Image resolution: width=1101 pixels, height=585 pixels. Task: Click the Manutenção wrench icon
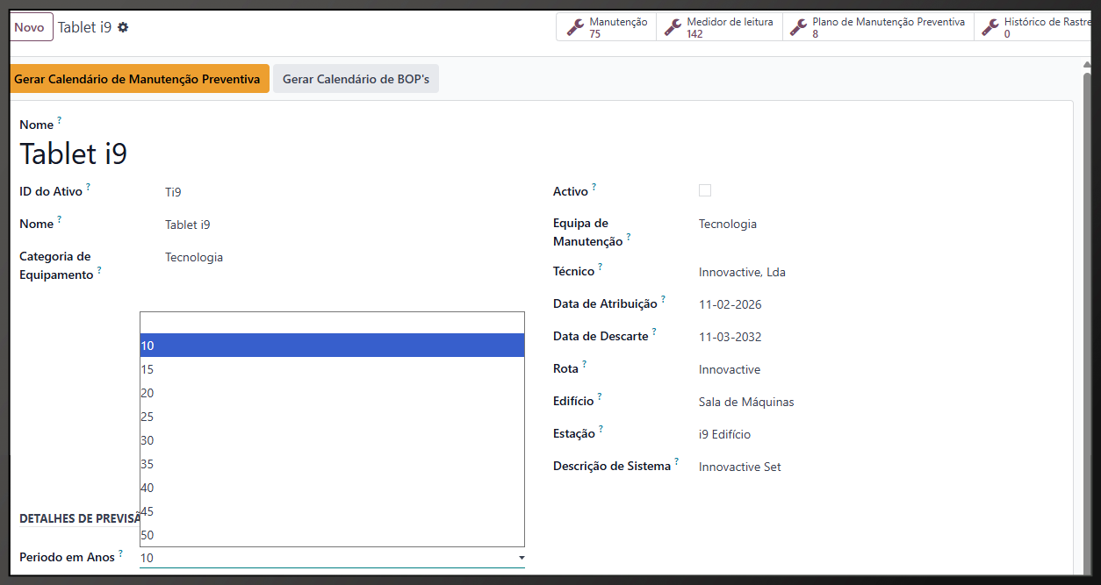[x=575, y=27]
